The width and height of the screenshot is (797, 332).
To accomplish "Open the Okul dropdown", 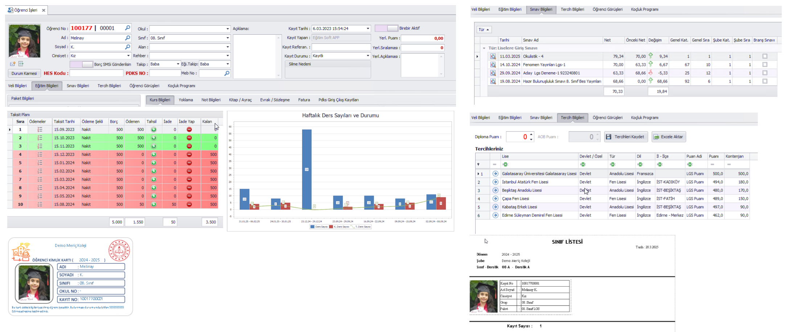I will [x=228, y=29].
